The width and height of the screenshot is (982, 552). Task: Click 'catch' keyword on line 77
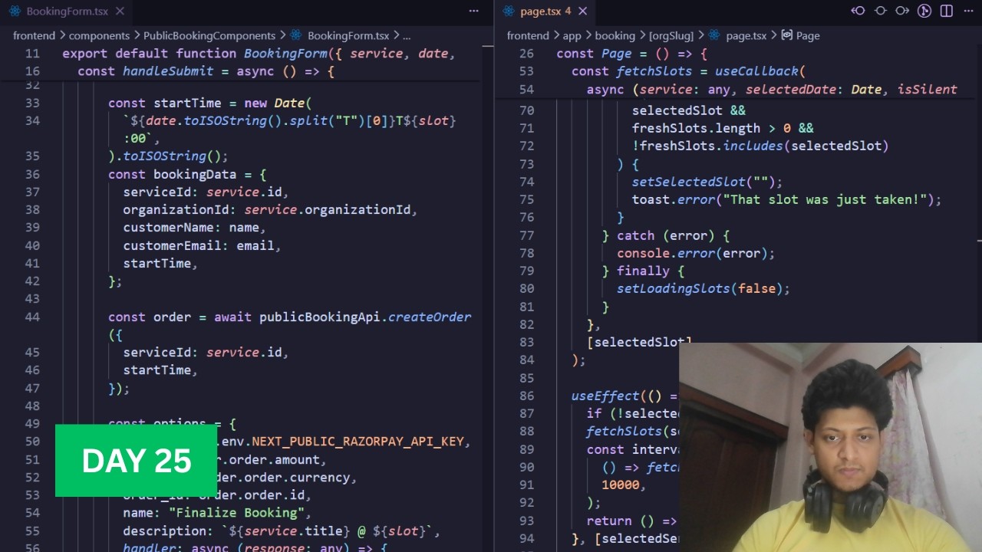pyautogui.click(x=635, y=235)
